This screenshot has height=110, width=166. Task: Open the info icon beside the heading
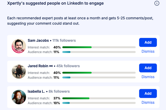click(157, 3)
